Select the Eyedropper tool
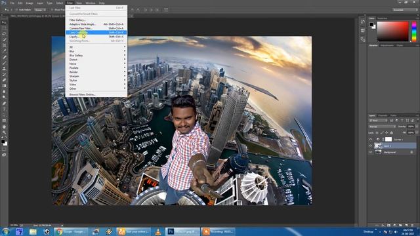Viewport: 420px width, 236px height. pyautogui.click(x=4, y=51)
